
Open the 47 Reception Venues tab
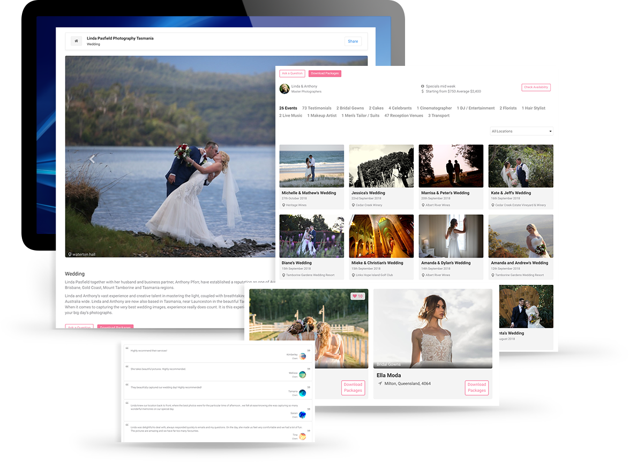point(403,116)
